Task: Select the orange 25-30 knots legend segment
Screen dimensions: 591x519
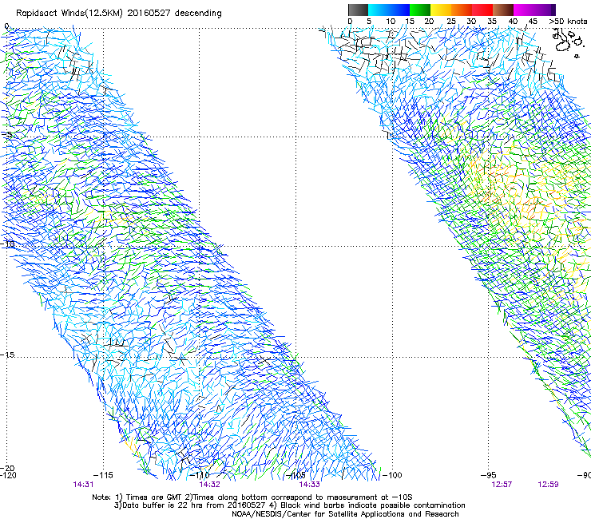Action: [462, 10]
